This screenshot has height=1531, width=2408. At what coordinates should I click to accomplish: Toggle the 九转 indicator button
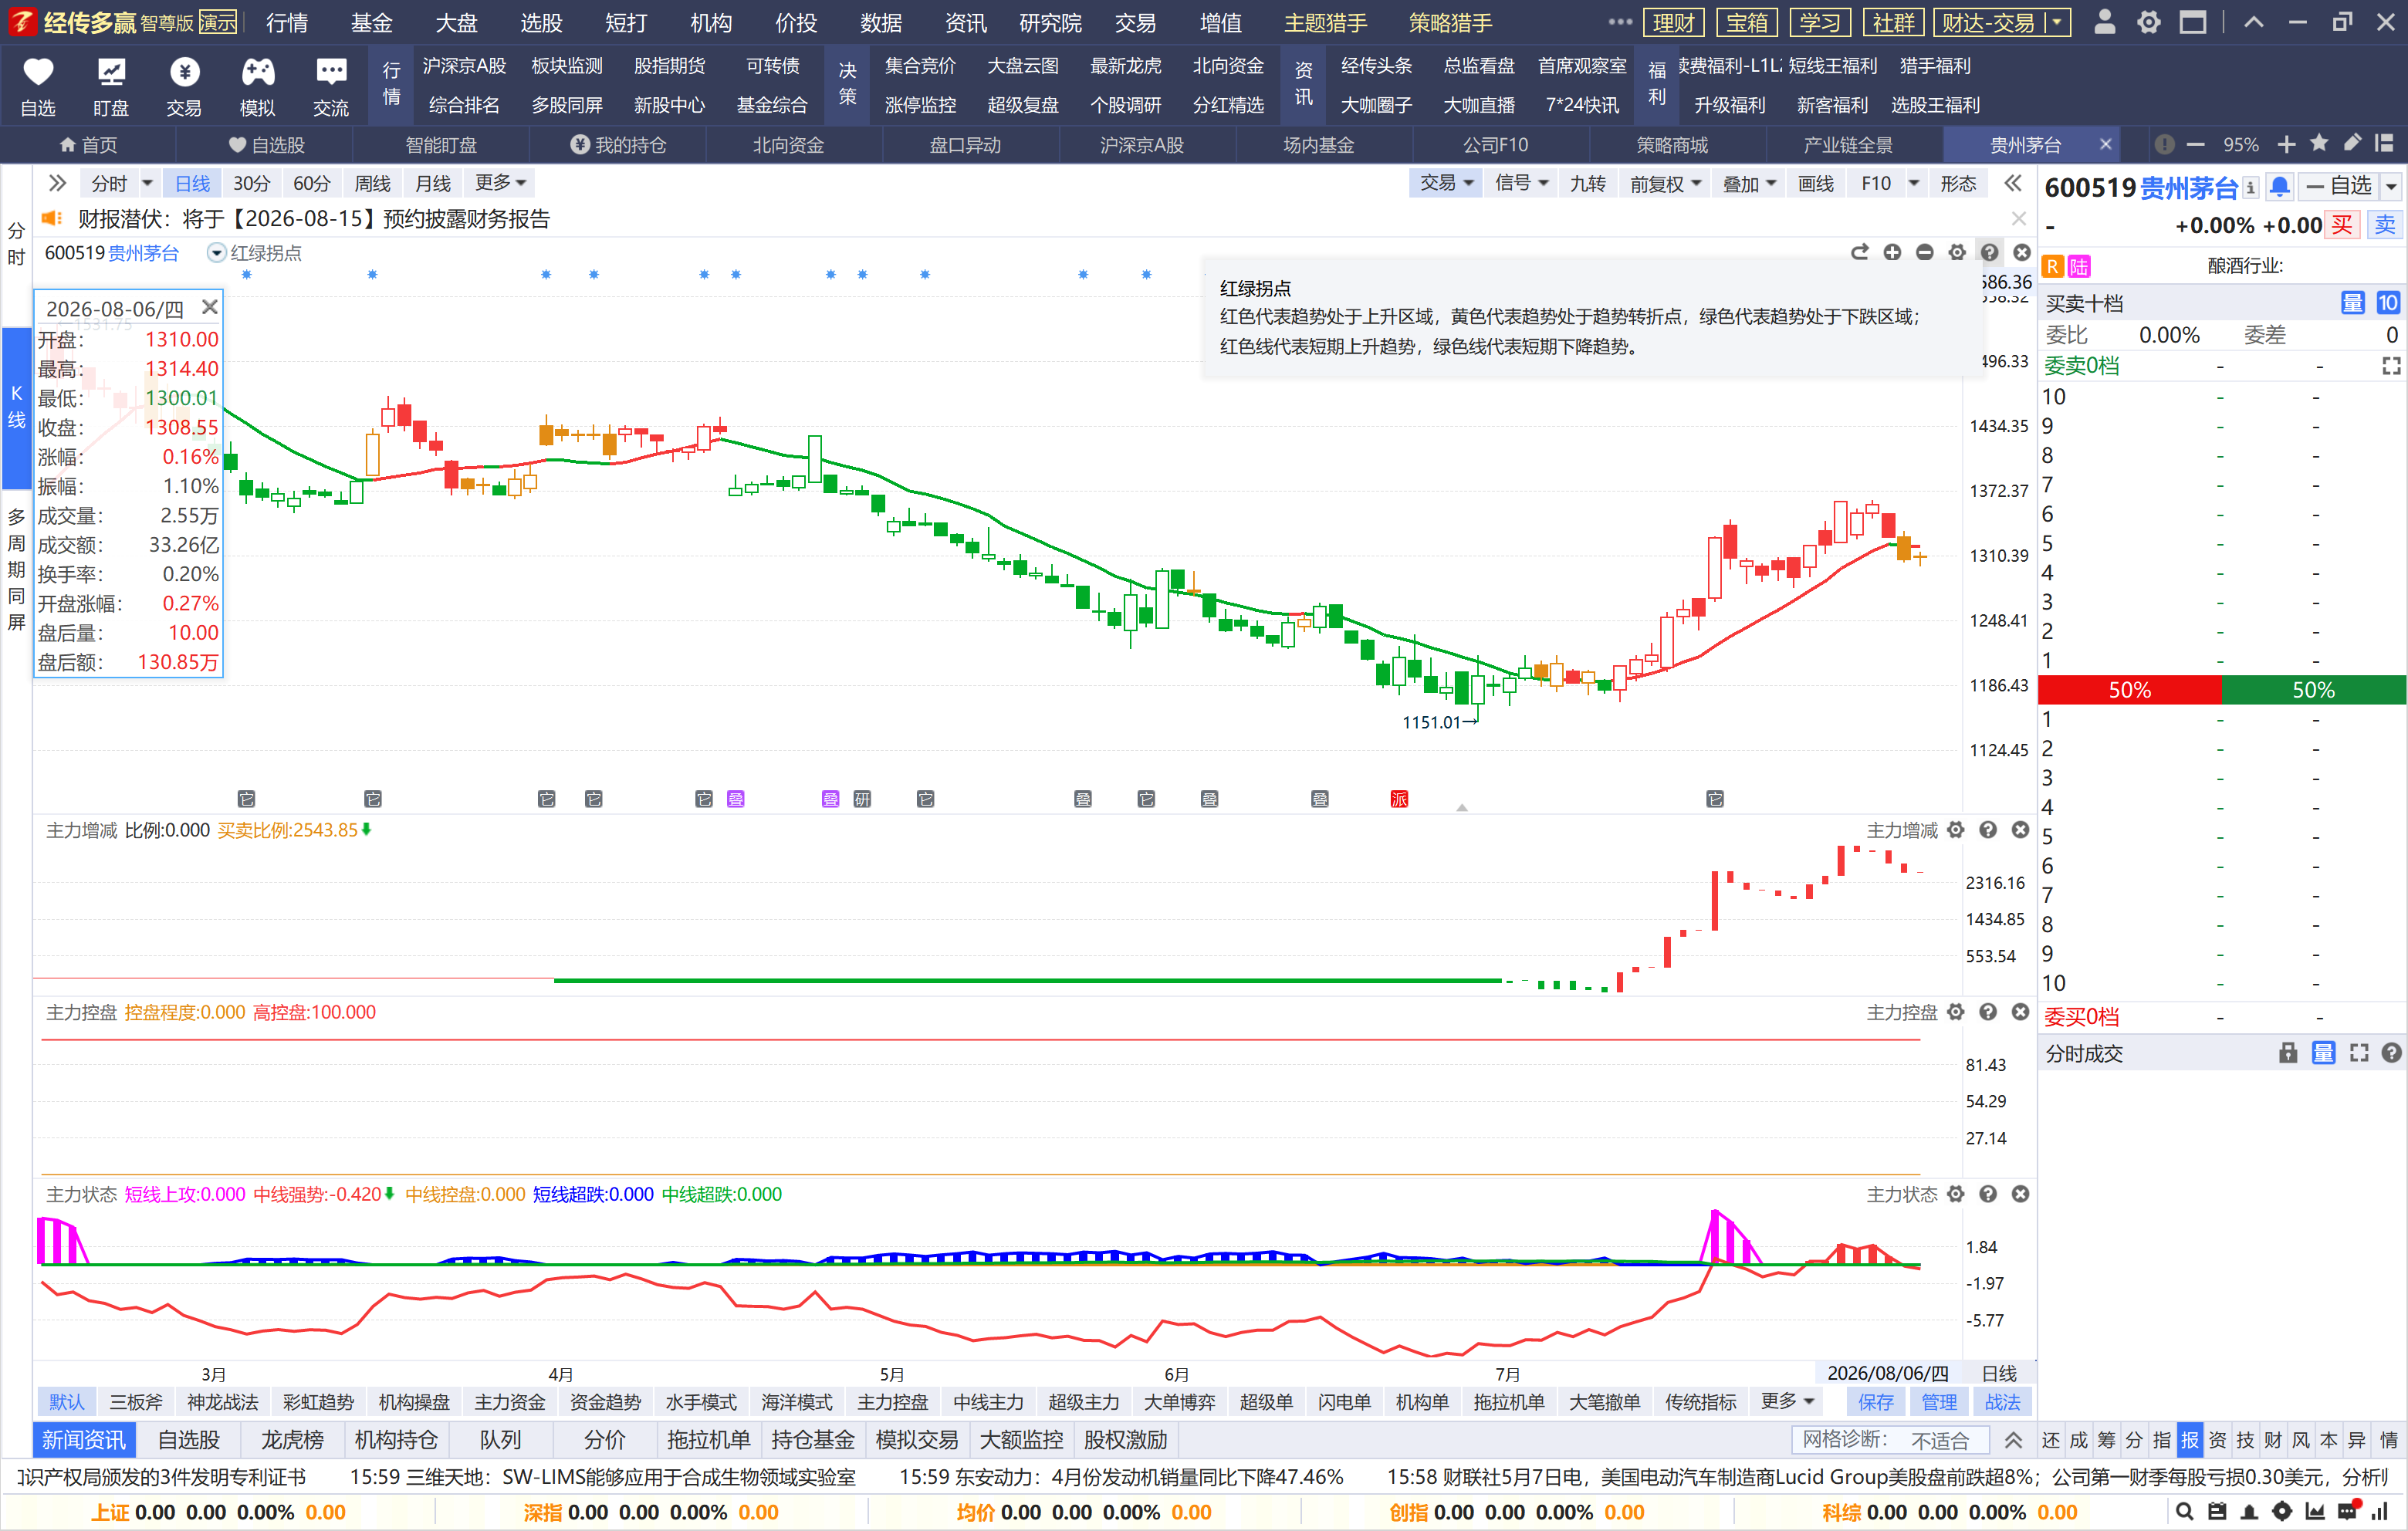point(1587,183)
